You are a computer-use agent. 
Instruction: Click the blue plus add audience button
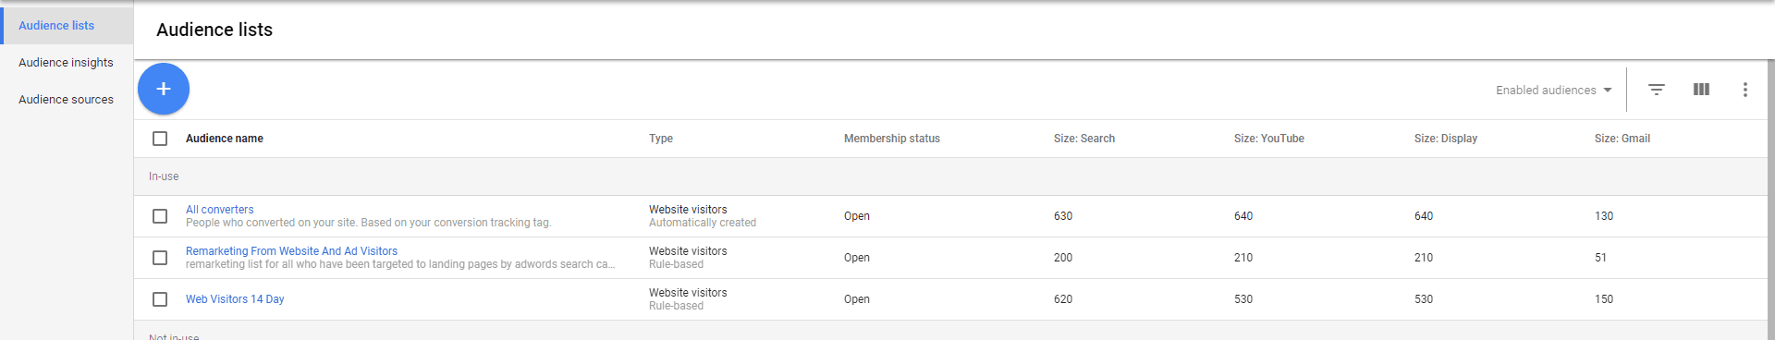coord(164,89)
